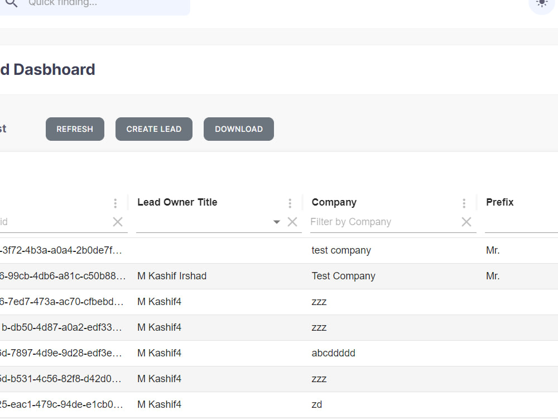Image resolution: width=558 pixels, height=419 pixels.
Task: Open column menu for the id column
Action: pyautogui.click(x=116, y=203)
